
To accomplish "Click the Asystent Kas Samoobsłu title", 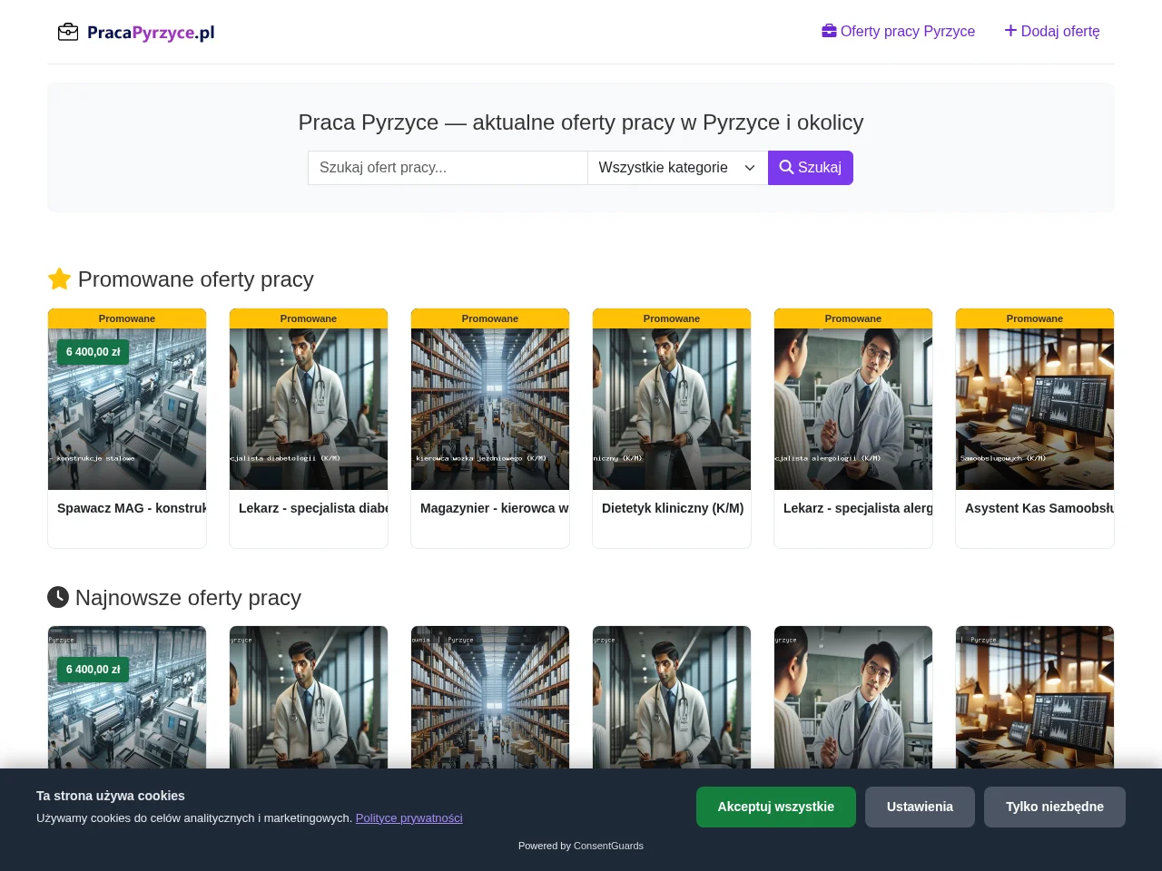I will pyautogui.click(x=1039, y=508).
